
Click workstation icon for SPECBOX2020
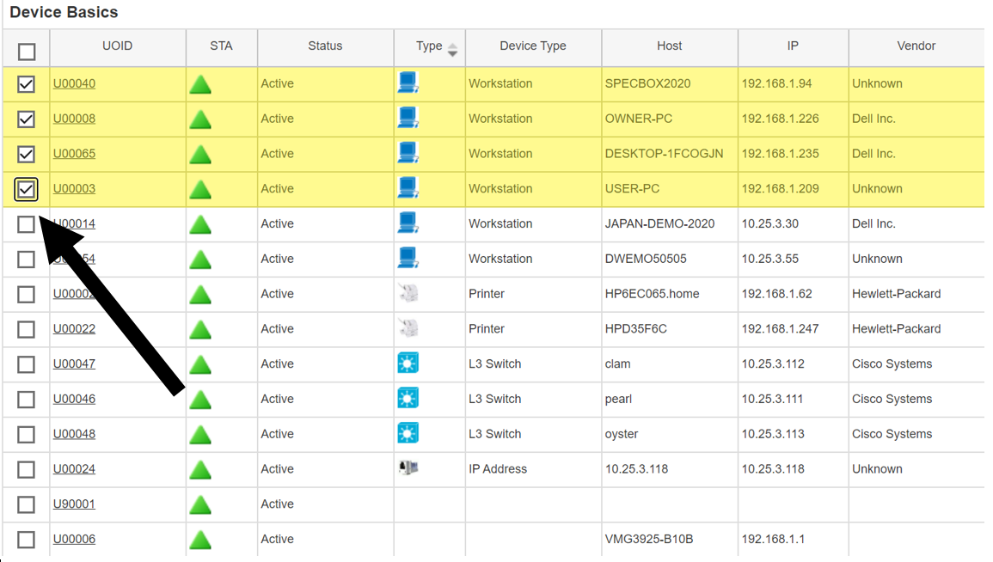(408, 82)
